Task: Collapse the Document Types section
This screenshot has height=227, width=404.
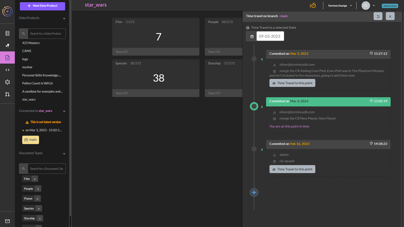Action: pos(64,154)
